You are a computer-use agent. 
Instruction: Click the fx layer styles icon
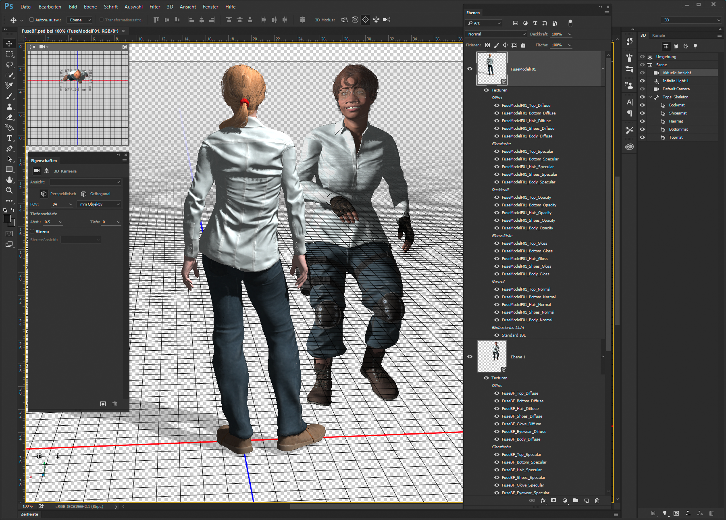pos(543,501)
